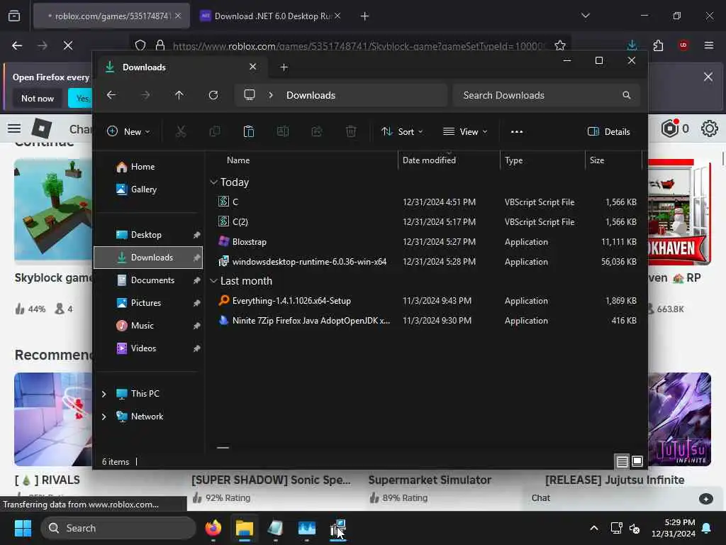The width and height of the screenshot is (726, 545).
Task: Add a new File Explorer tab
Action: point(284,67)
